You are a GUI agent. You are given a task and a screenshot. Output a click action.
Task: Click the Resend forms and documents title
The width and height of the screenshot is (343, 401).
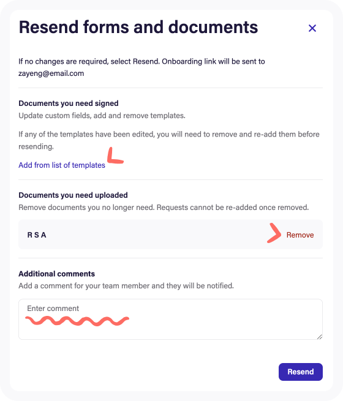pos(138,27)
